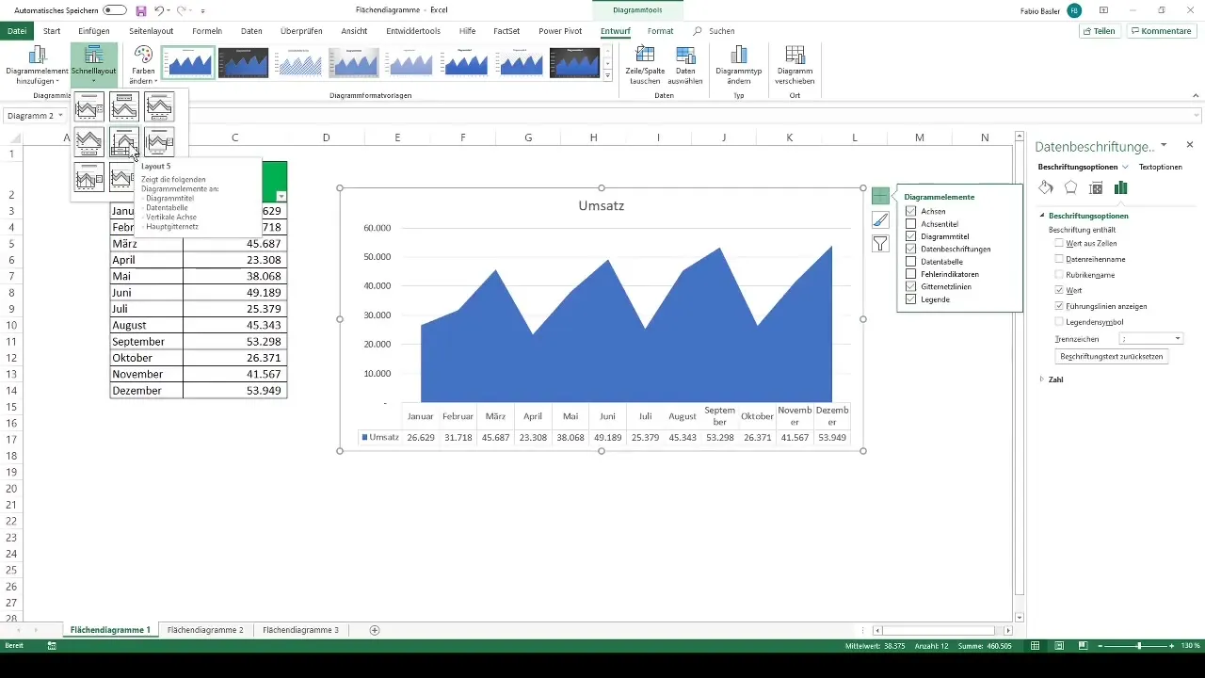
Task: Click Daten auswählen
Action: 685,65
